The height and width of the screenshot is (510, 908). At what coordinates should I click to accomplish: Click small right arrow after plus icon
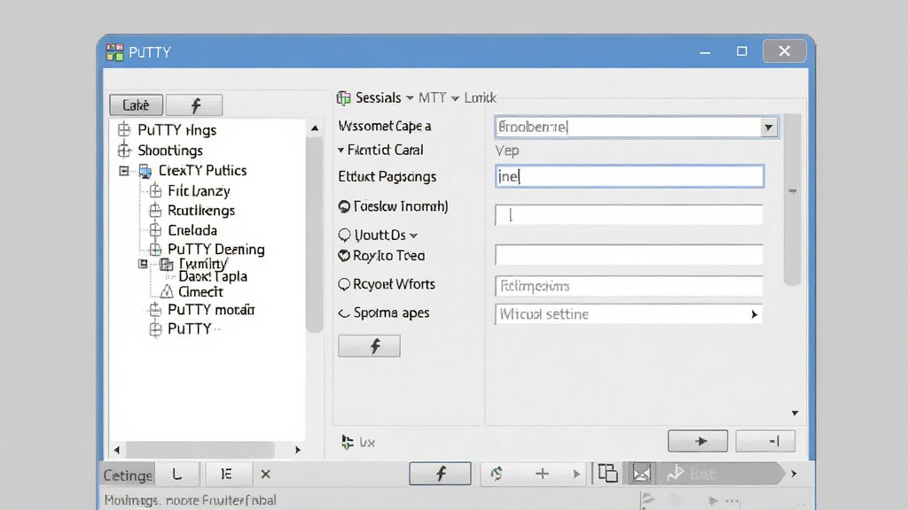click(576, 475)
